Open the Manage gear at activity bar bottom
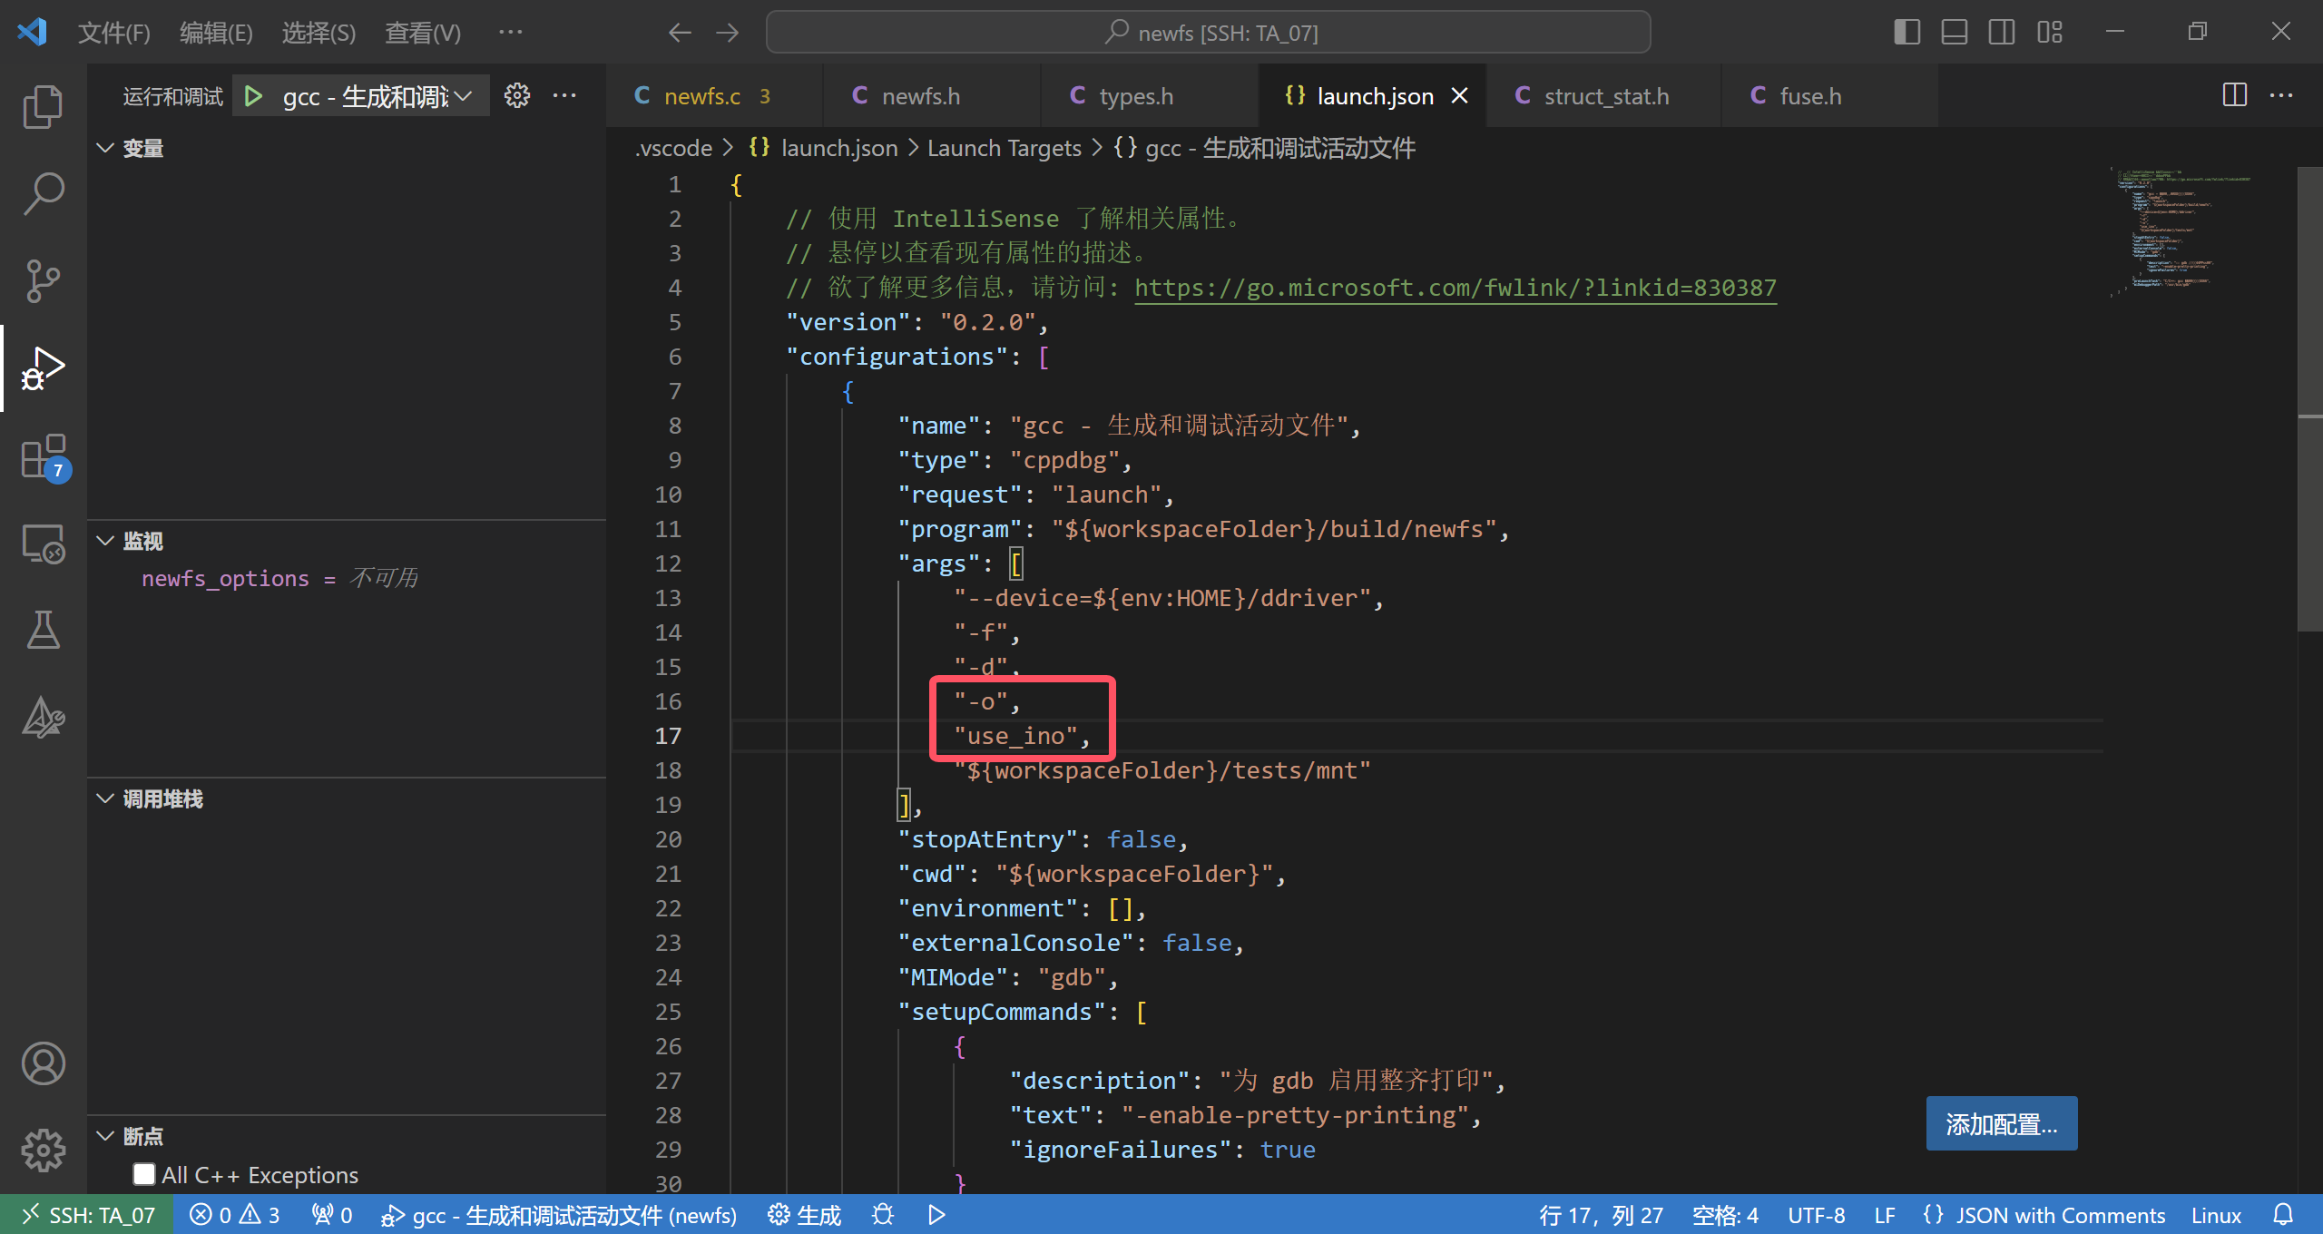The width and height of the screenshot is (2323, 1234). [x=43, y=1151]
